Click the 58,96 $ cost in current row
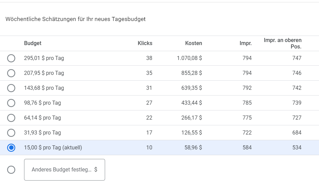 [193, 148]
